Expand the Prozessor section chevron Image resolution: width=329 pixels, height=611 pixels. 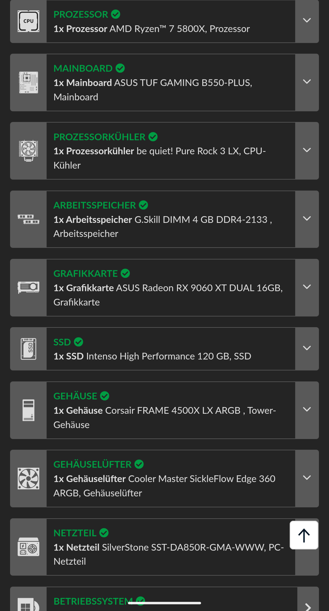tap(307, 21)
